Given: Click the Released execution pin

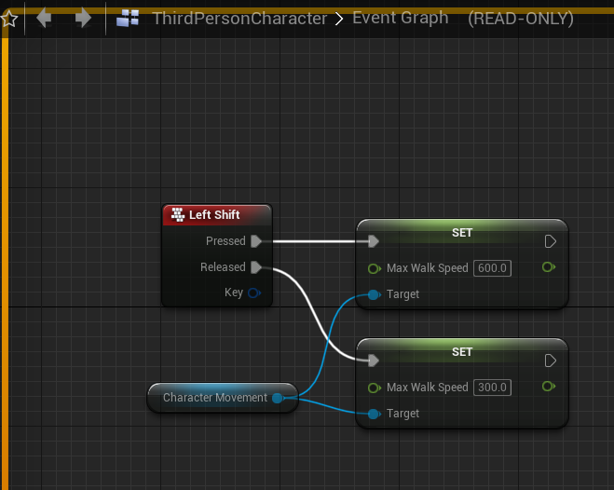Looking at the screenshot, I should tap(256, 267).
